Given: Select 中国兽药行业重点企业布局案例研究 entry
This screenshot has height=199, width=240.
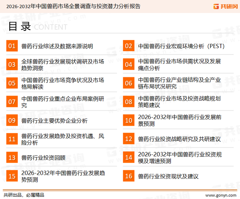Looking at the screenshot, I should (63, 102).
